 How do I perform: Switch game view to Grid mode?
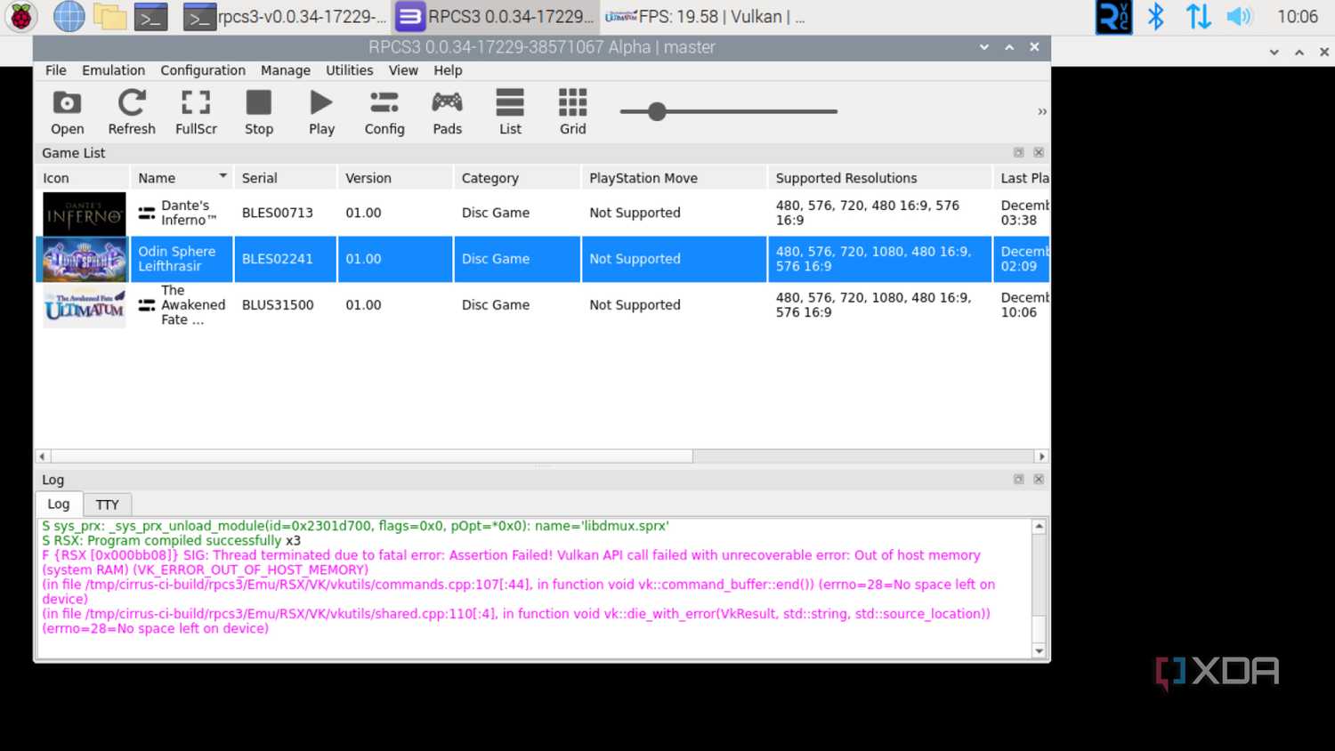[x=573, y=112]
